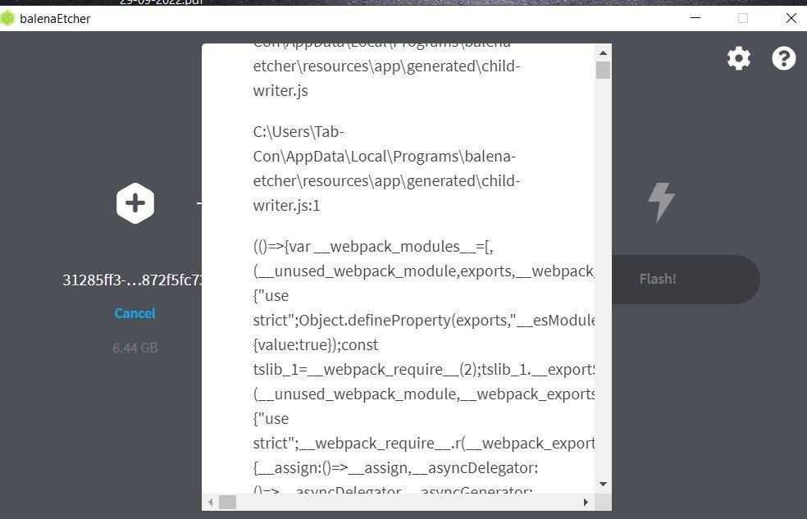Click the text "writer.js:1" in error log
Image resolution: width=807 pixels, height=519 pixels.
point(287,206)
